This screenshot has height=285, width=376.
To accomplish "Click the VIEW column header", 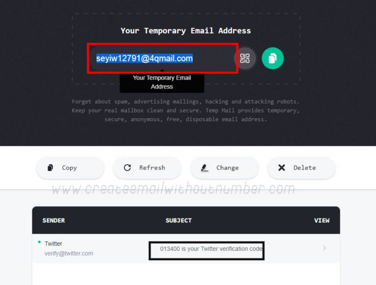I will 322,220.
